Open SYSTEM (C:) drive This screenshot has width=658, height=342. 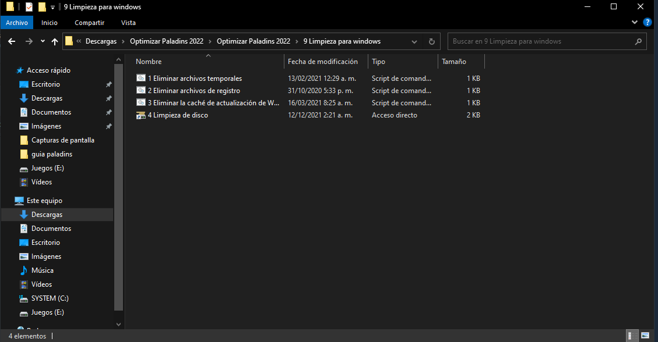(50, 298)
